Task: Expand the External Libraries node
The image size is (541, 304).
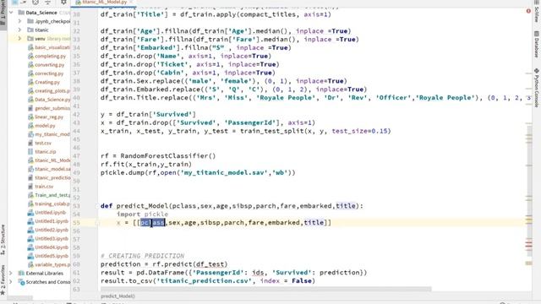Action: [x=11, y=273]
